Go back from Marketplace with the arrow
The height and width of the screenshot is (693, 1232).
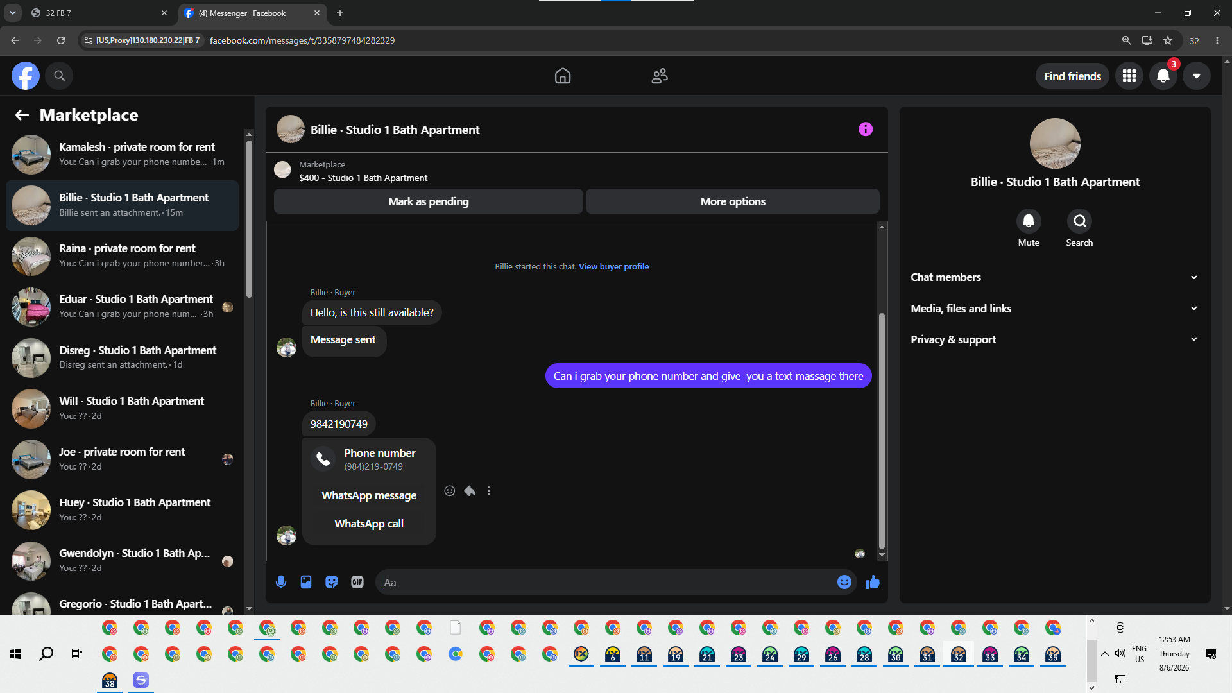click(22, 115)
